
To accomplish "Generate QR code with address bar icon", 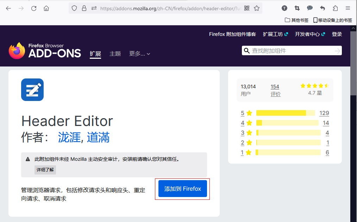I will pyautogui.click(x=247, y=8).
